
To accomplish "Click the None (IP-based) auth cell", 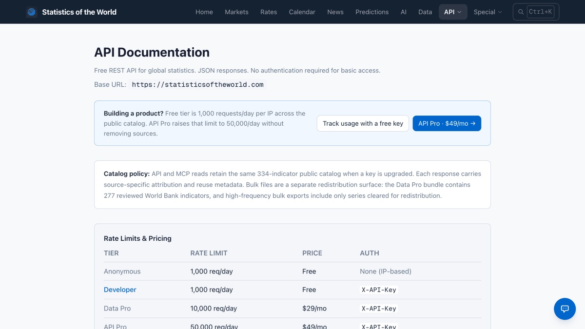I will pos(386,271).
